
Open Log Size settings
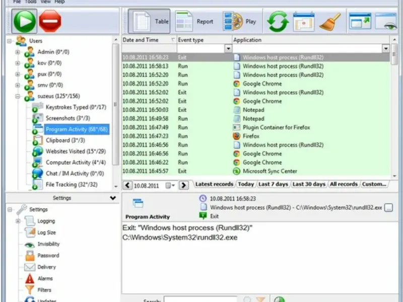pos(46,233)
